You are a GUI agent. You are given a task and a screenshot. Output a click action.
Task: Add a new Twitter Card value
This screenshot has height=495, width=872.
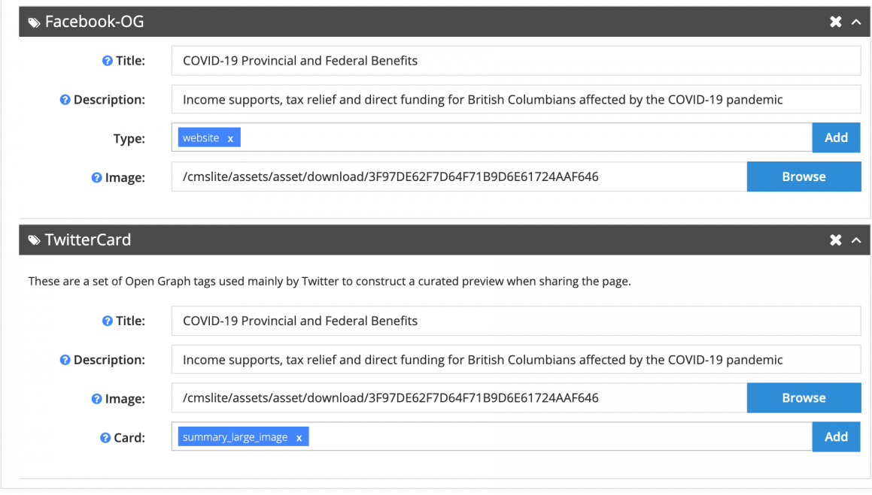click(836, 436)
